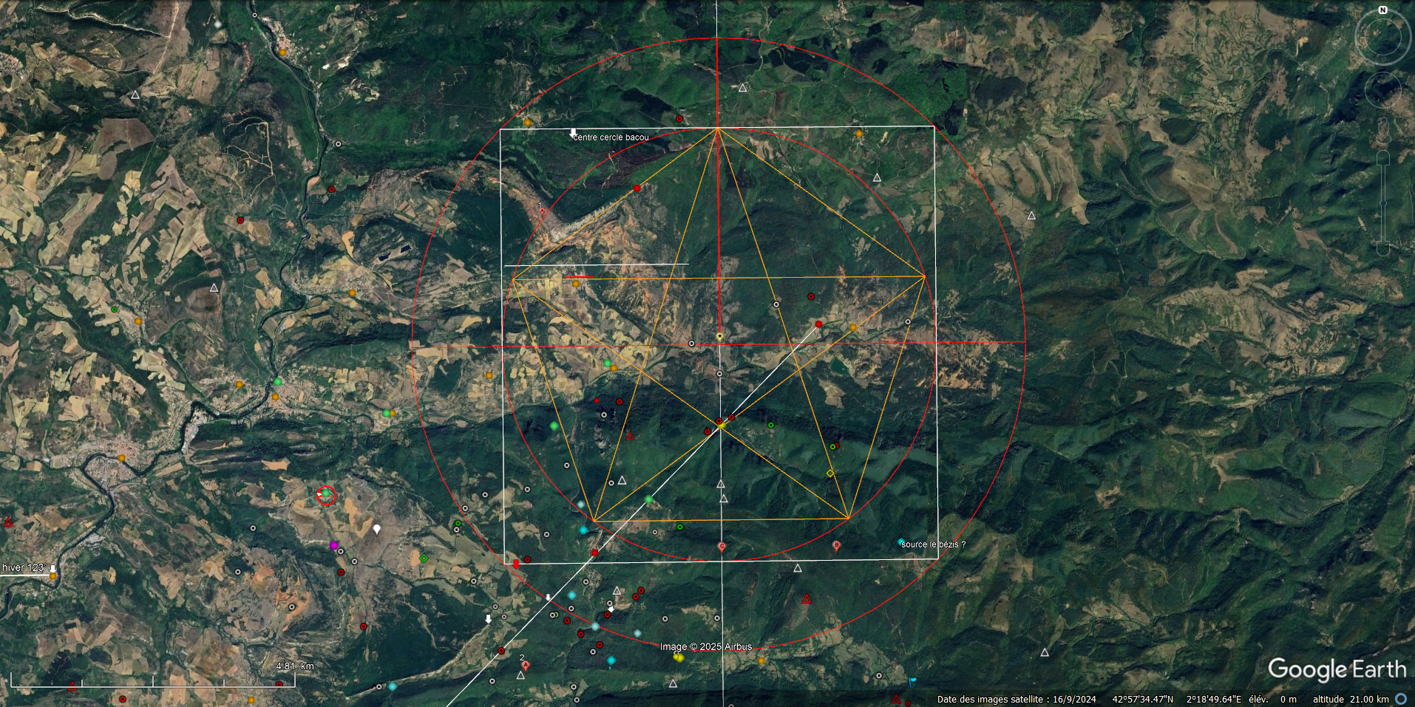This screenshot has width=1415, height=707.
Task: Click the satellite imagery date text
Action: [x=1017, y=699]
